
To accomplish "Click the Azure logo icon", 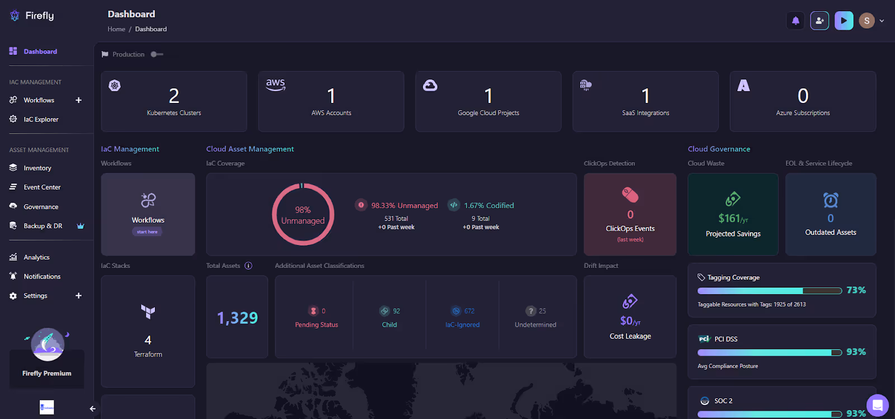I will tap(743, 85).
